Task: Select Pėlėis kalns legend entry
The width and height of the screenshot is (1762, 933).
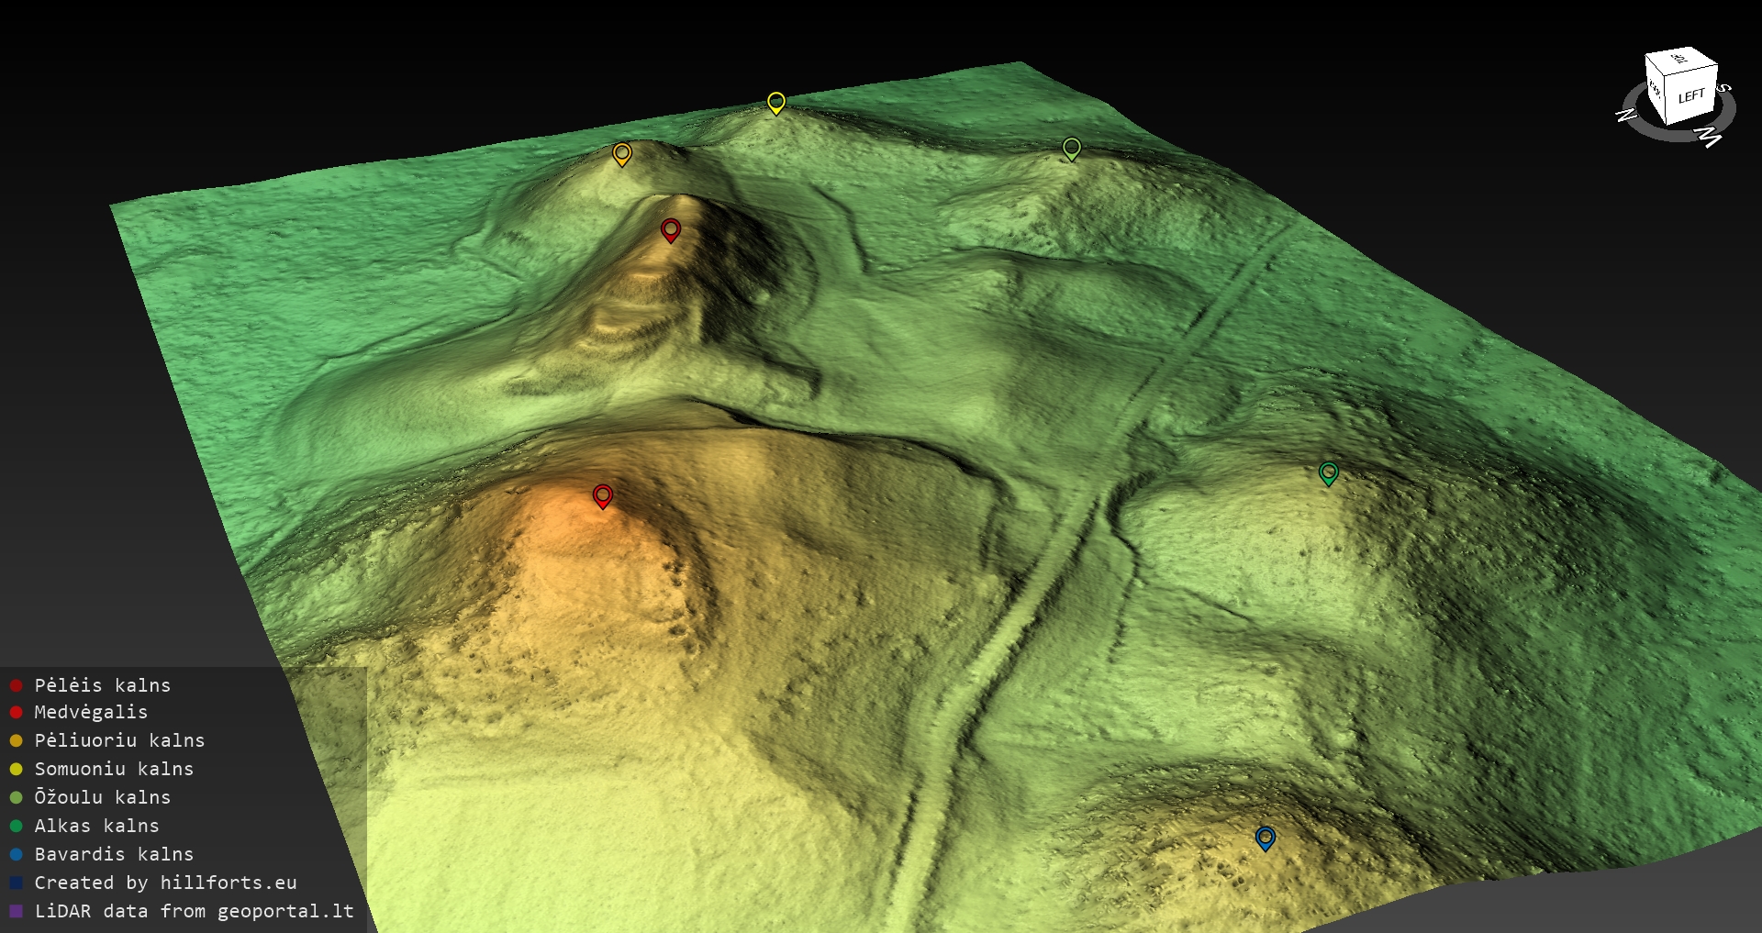Action: [102, 685]
